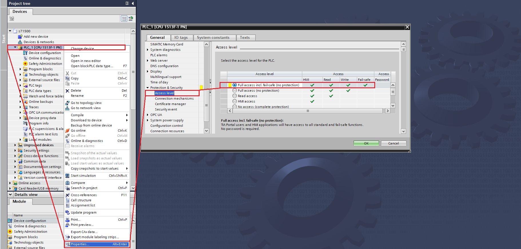Collapse Project tree with arrow icon
521x249 pixels.
click(133, 3)
